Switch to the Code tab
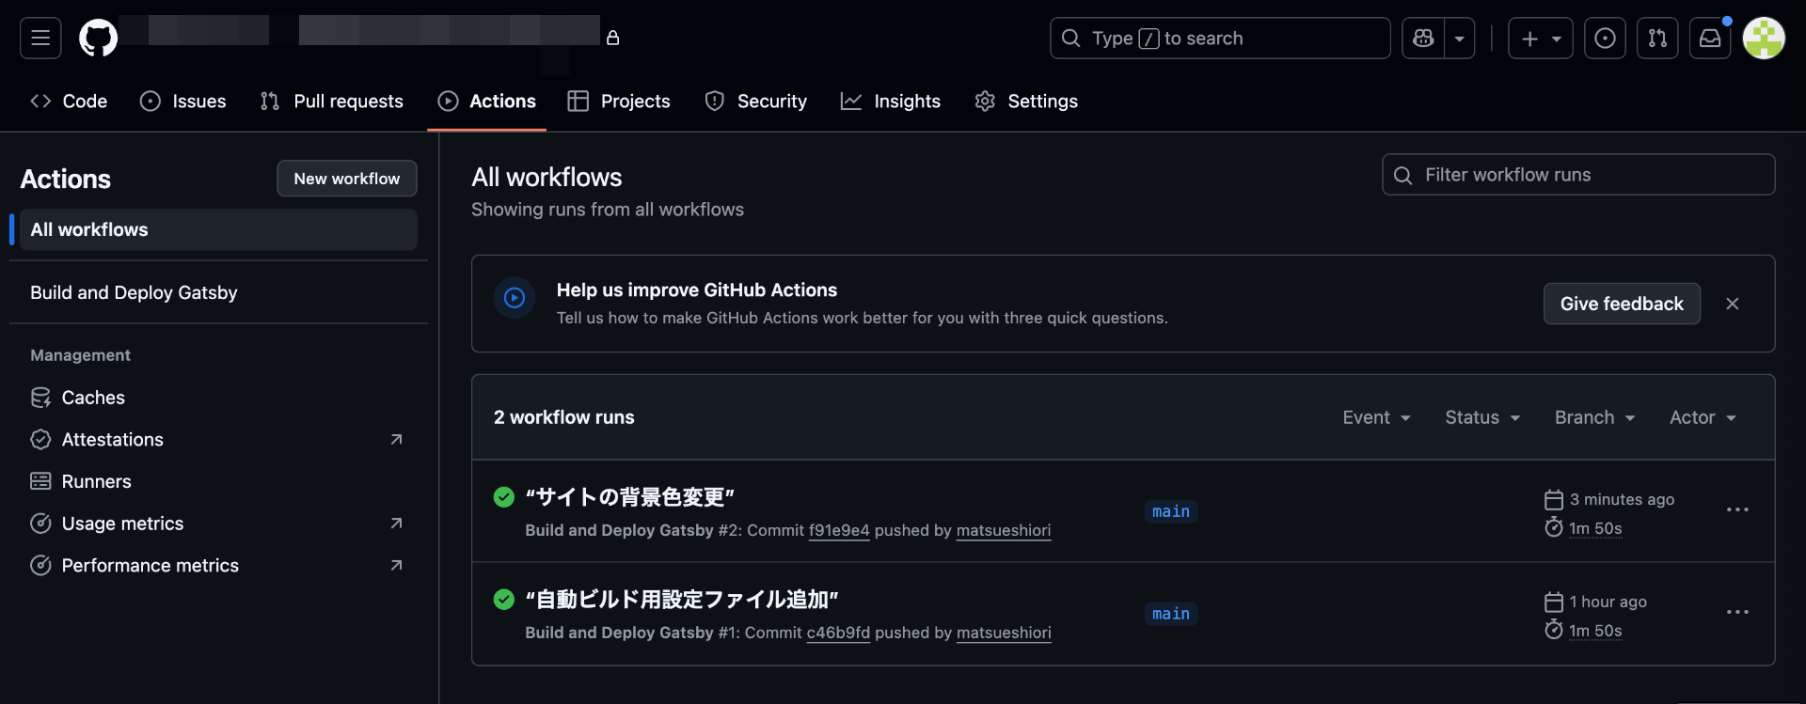Image resolution: width=1806 pixels, height=704 pixels. pyautogui.click(x=69, y=101)
